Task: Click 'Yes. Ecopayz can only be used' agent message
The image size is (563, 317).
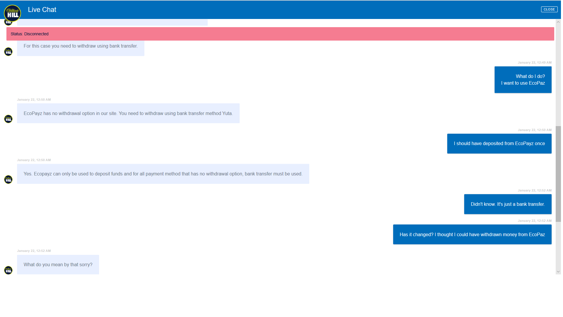Action: tap(163, 174)
